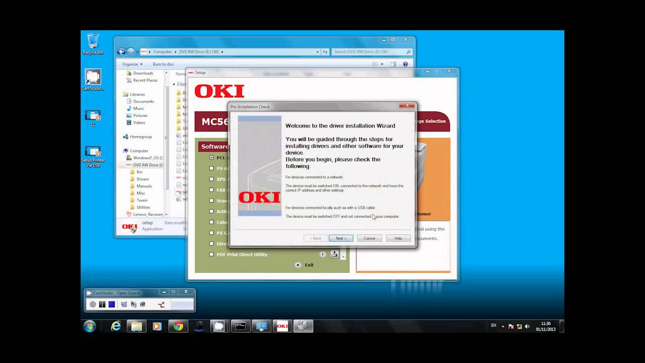Check the ActKey checkbox
Screen dimensions: 645x363
coord(212,211)
